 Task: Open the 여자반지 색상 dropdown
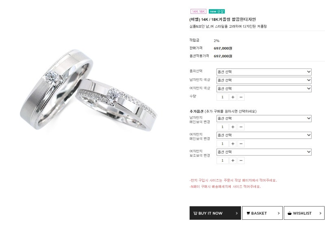(x=264, y=89)
